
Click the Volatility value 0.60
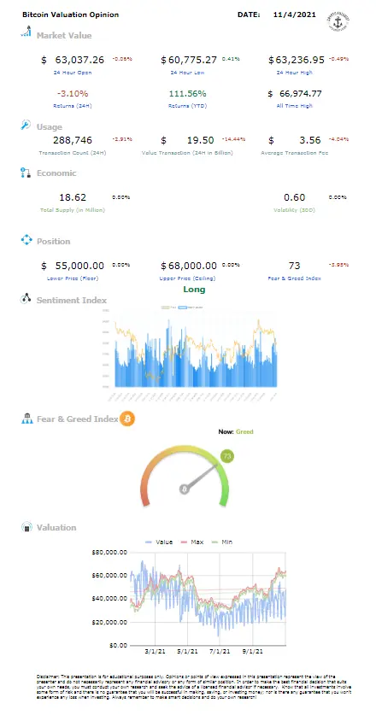pyautogui.click(x=294, y=197)
